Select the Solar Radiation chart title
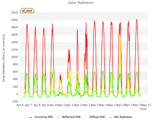Screen dimensions: 162x122 pos(81,3)
